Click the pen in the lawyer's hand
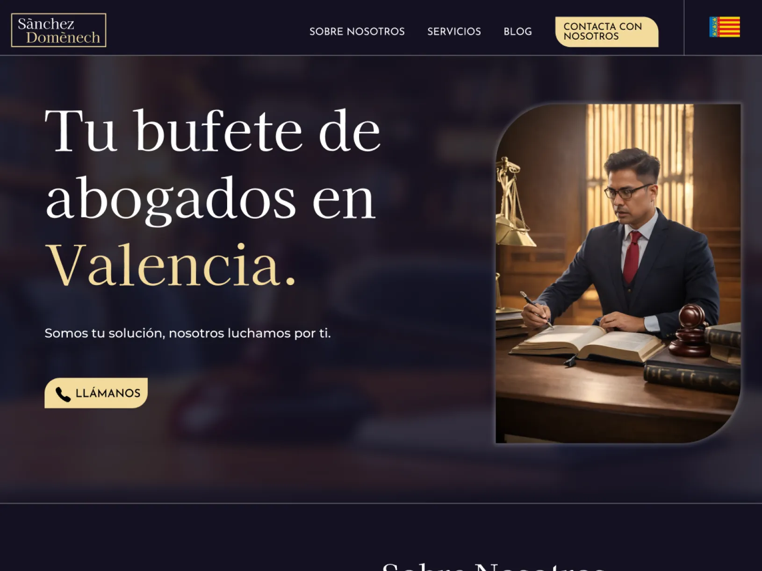Image resolution: width=762 pixels, height=571 pixels. pos(536,309)
